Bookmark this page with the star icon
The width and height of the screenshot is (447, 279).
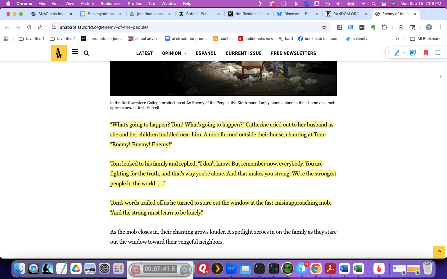point(324,27)
